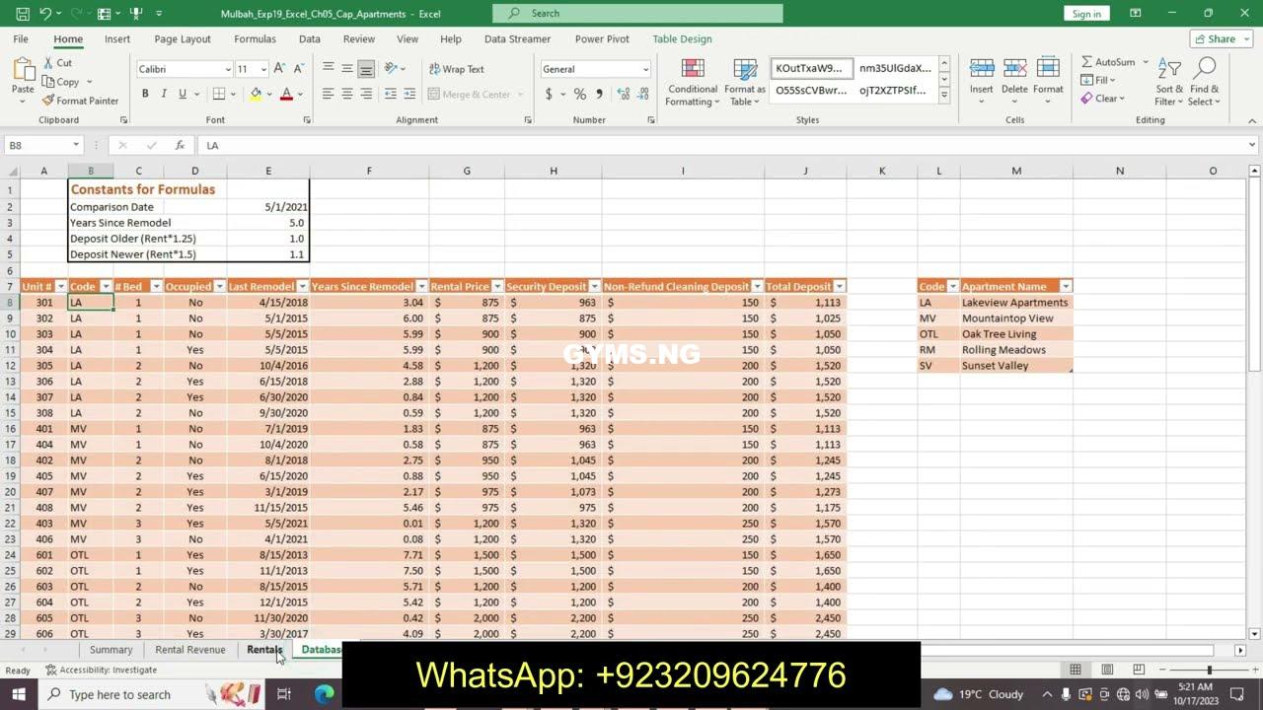Switch to the Rental Revenue sheet tab

pos(189,650)
